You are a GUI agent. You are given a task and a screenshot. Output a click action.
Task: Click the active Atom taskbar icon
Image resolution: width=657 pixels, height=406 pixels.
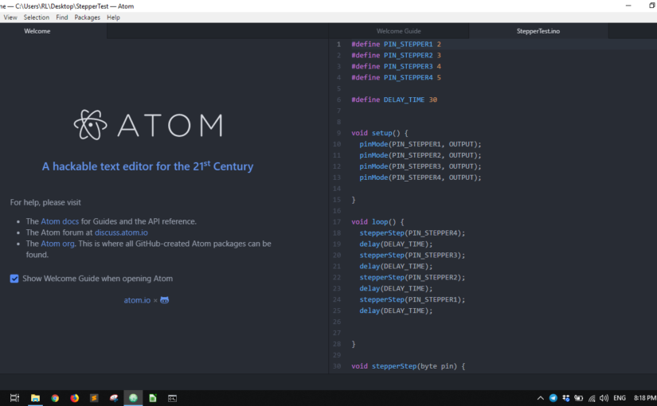click(133, 398)
